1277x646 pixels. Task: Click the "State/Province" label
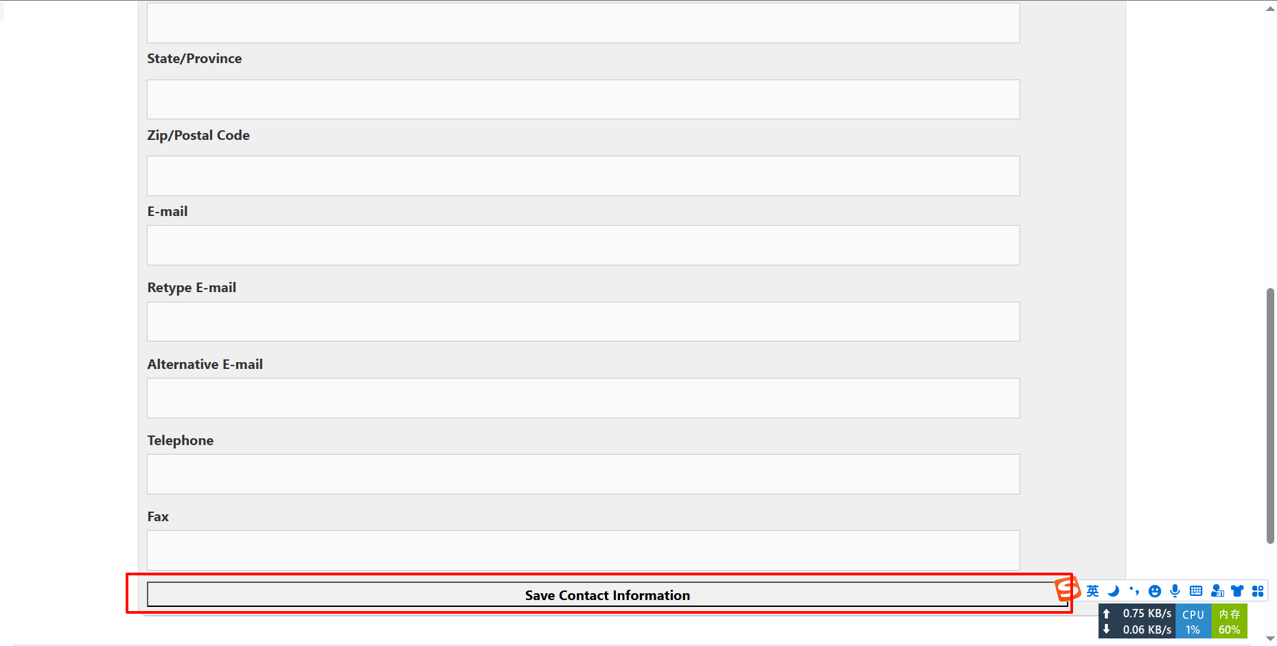[194, 59]
